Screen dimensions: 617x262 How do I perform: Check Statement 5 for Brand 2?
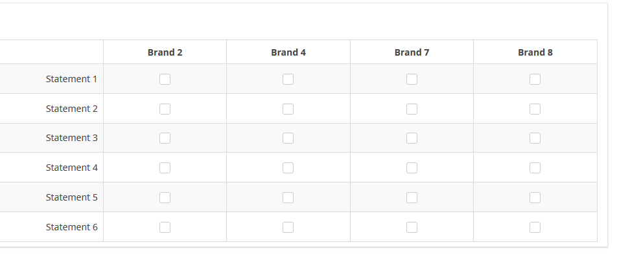[x=165, y=197]
